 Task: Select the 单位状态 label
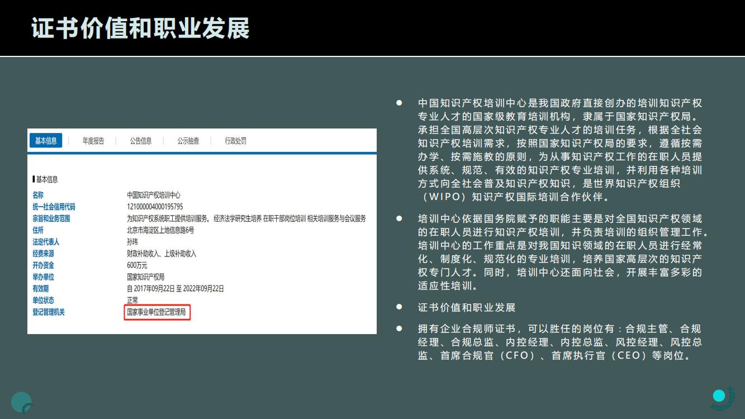[x=43, y=301]
